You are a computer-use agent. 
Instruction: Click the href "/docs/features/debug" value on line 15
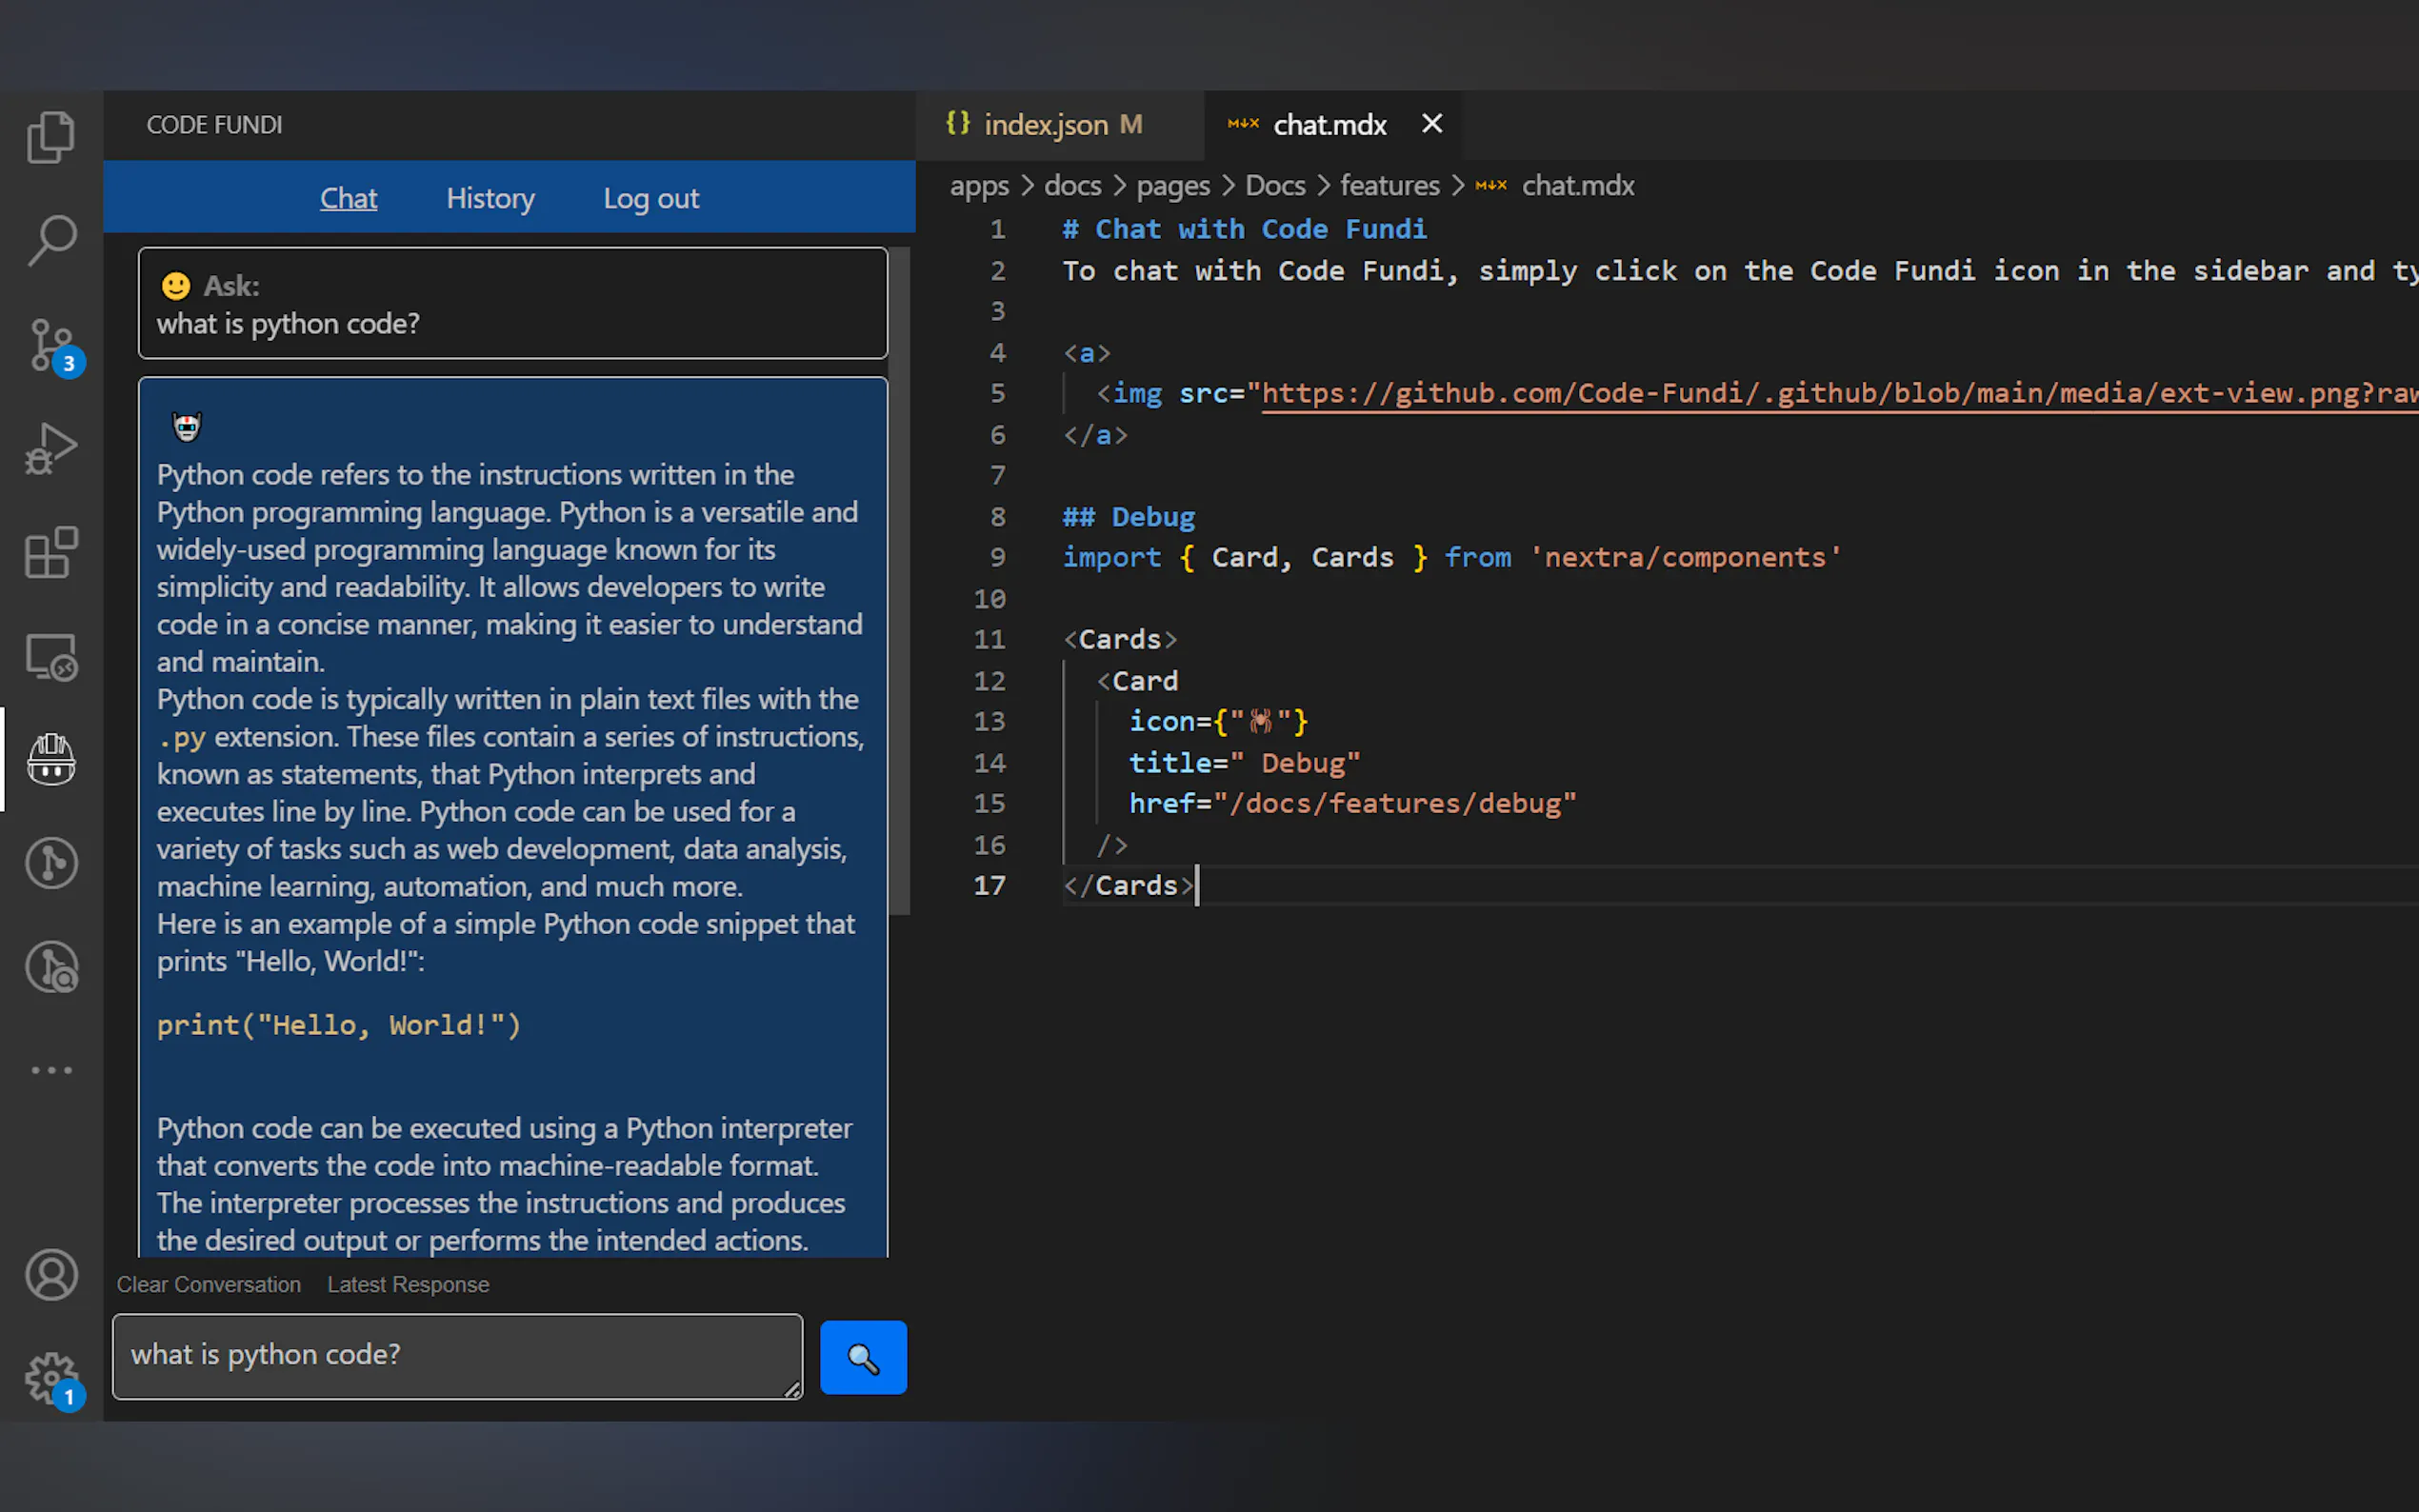pyautogui.click(x=1394, y=804)
